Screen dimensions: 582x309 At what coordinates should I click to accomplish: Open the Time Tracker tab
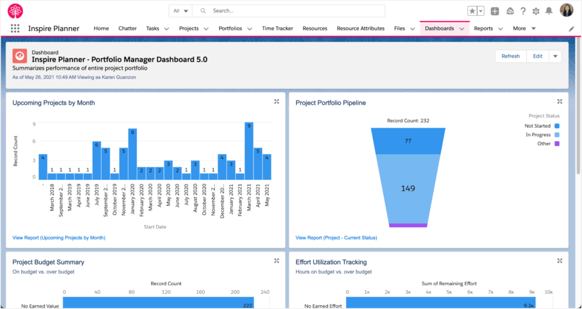tap(277, 28)
